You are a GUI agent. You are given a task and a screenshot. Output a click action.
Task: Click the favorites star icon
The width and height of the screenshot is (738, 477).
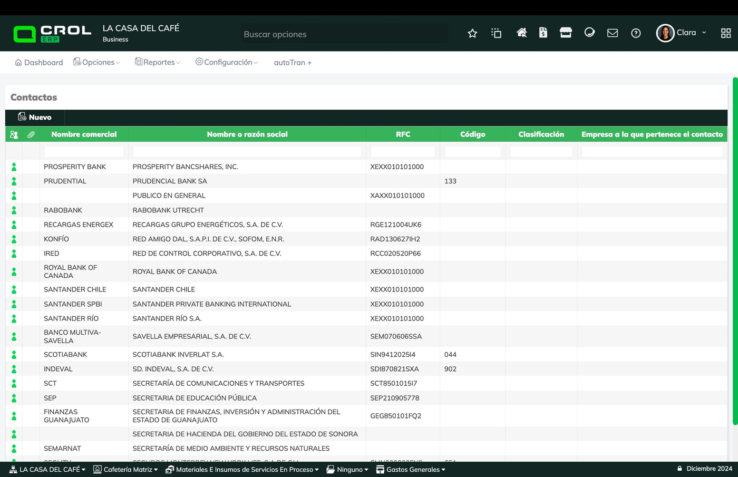point(472,33)
